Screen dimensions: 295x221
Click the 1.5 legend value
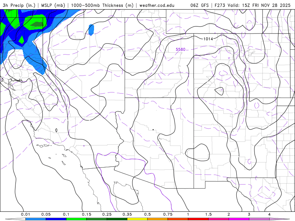[208, 214]
